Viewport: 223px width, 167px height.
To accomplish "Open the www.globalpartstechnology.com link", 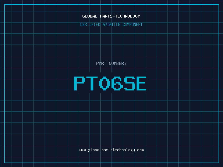I will pos(111,150).
